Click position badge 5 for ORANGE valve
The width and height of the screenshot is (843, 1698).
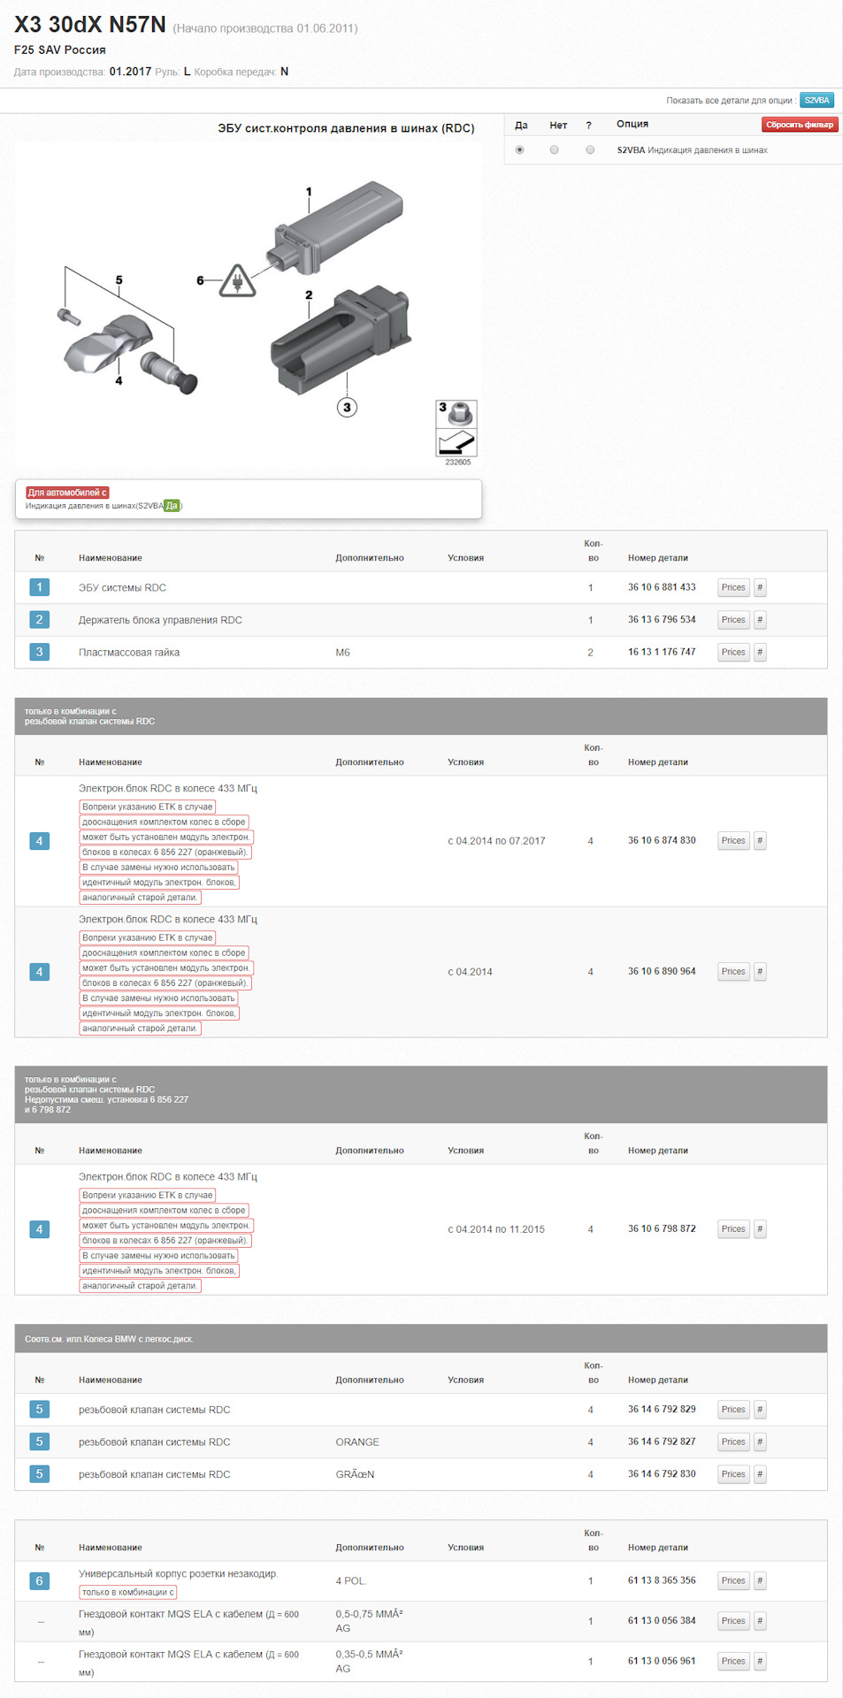click(x=39, y=1442)
